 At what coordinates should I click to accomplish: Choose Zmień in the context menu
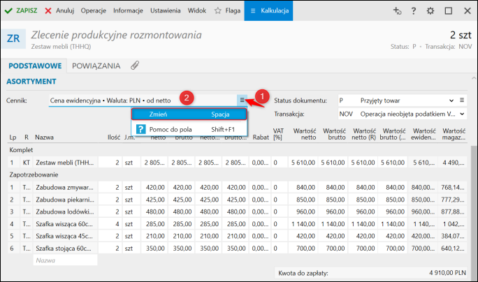click(x=189, y=114)
